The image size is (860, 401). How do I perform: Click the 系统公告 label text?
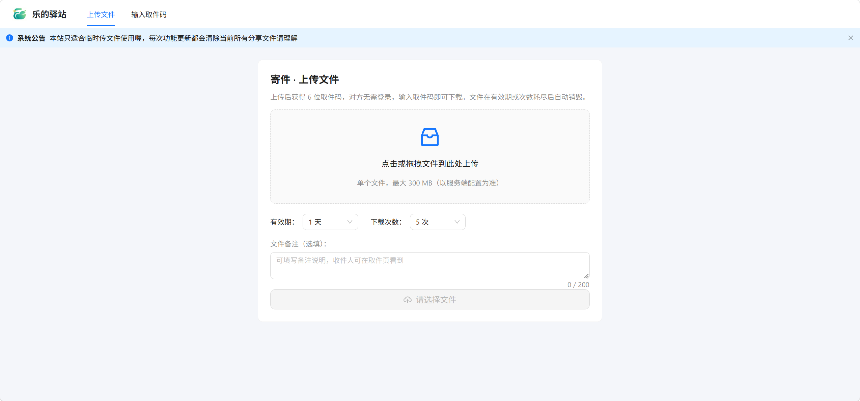coord(31,38)
